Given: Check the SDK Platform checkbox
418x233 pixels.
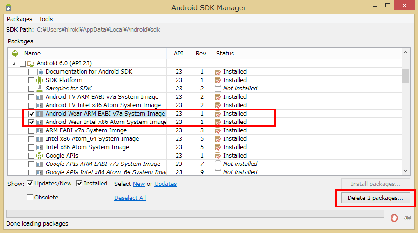Looking at the screenshot, I should coord(32,80).
